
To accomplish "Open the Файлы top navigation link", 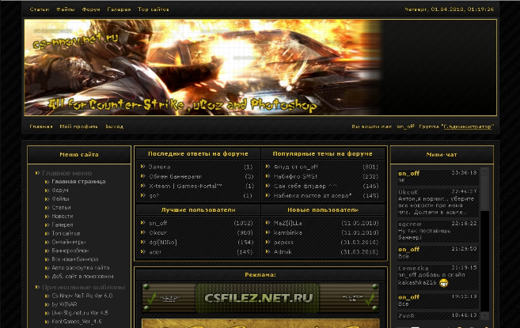I will click(x=66, y=9).
